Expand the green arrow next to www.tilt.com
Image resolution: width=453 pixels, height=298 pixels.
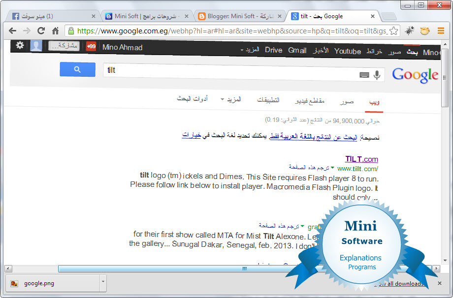tap(332, 168)
